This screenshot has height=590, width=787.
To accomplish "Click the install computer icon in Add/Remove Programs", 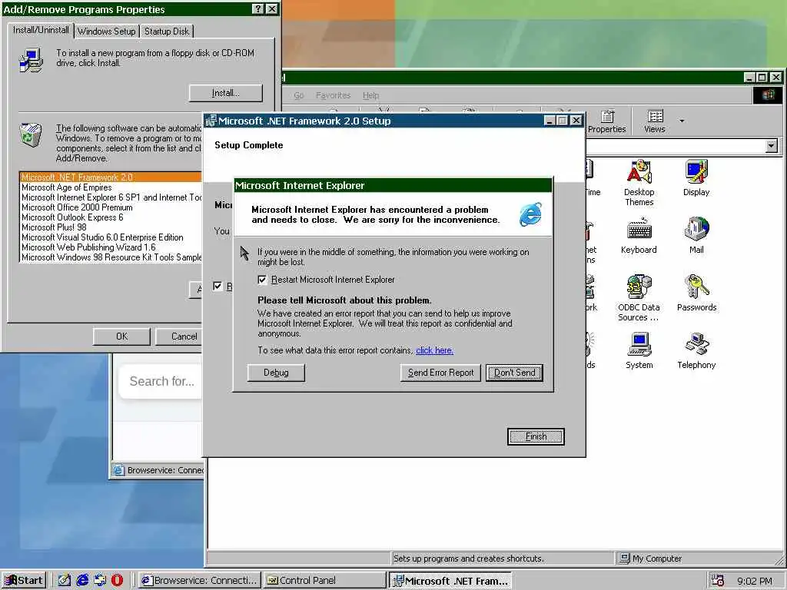I will coord(31,60).
